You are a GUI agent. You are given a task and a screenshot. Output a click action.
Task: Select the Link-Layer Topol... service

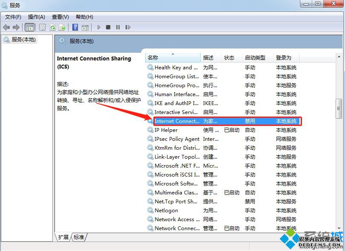(x=222, y=157)
